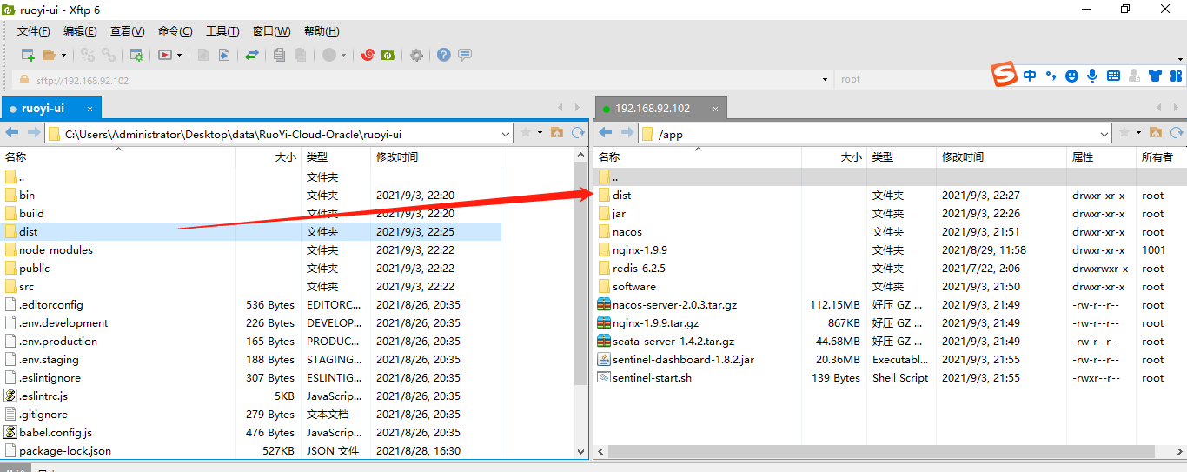Expand the remote /app path dropdown
1187x472 pixels.
click(1105, 134)
